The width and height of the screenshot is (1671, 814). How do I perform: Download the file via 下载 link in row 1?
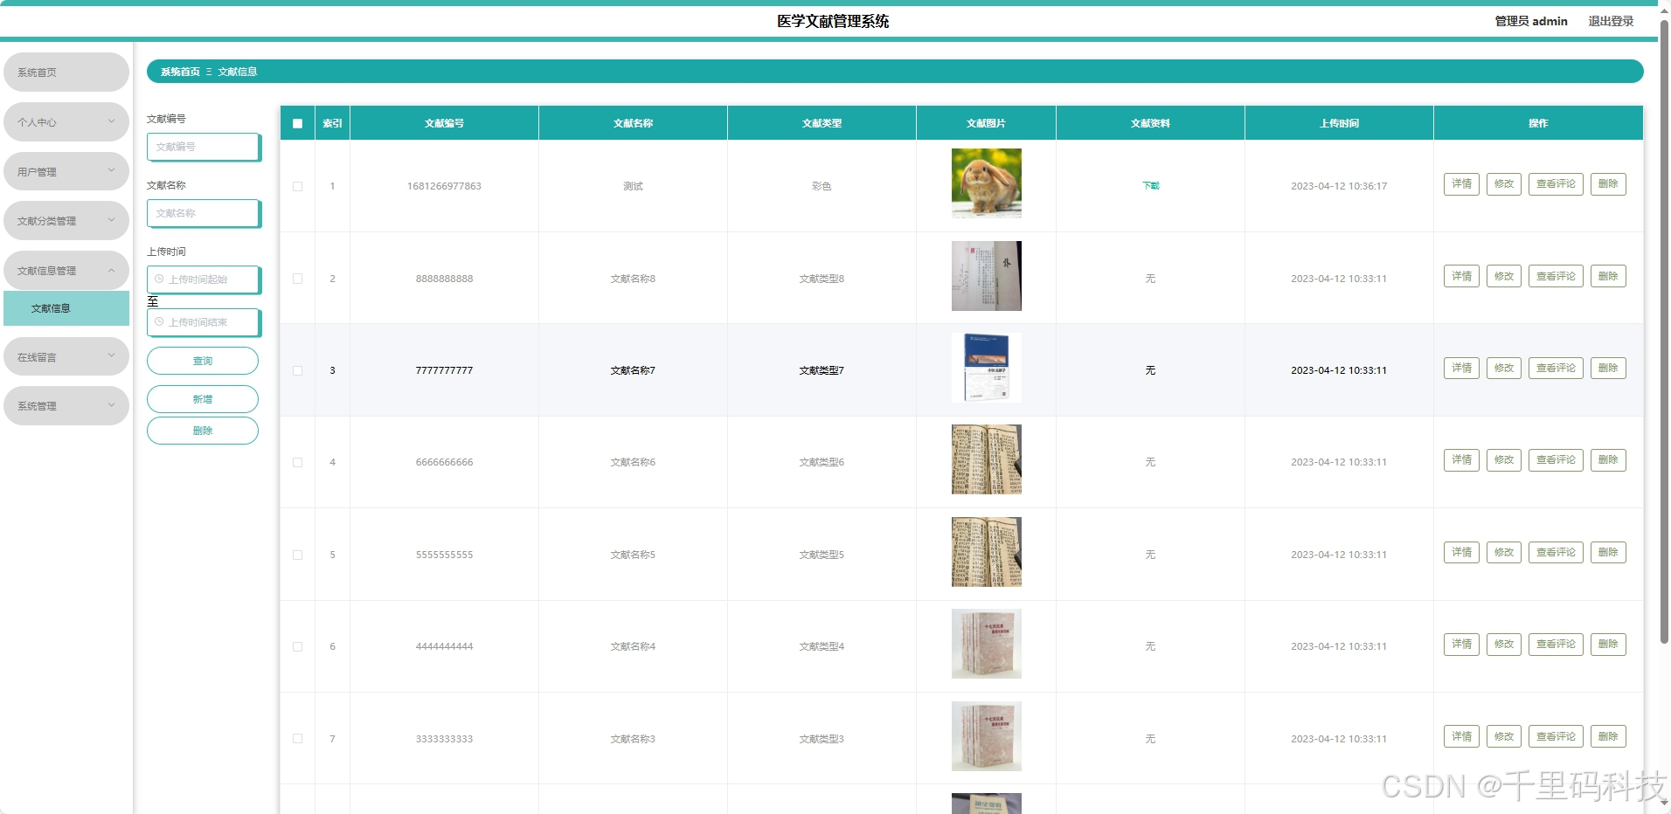pos(1150,186)
